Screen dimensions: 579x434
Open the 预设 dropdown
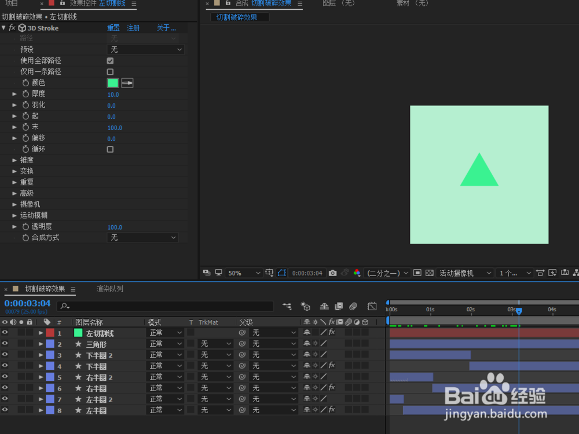(145, 49)
